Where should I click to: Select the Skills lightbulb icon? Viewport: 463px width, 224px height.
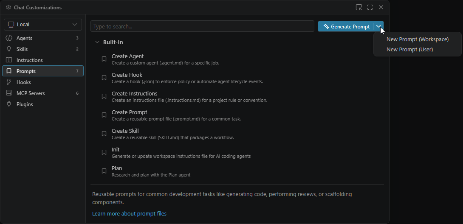point(9,49)
